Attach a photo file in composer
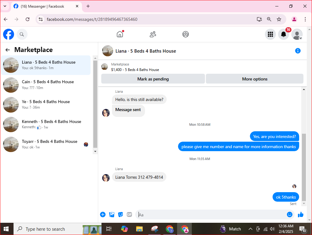 112,214
